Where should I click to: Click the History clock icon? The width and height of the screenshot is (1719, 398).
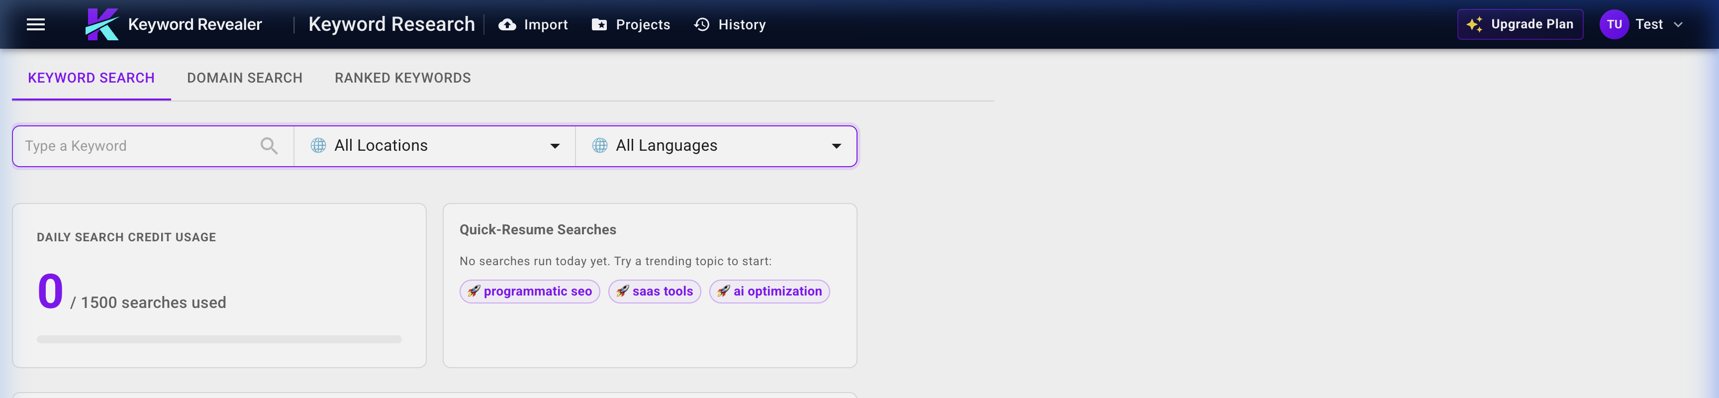click(x=702, y=25)
